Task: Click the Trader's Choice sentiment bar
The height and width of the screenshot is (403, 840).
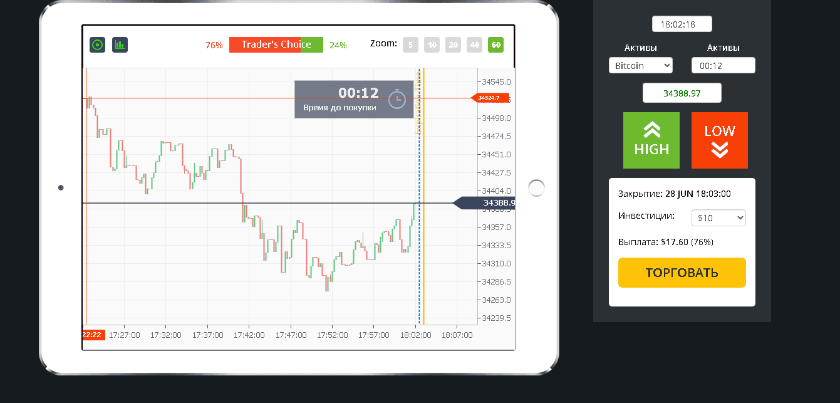Action: 276,44
